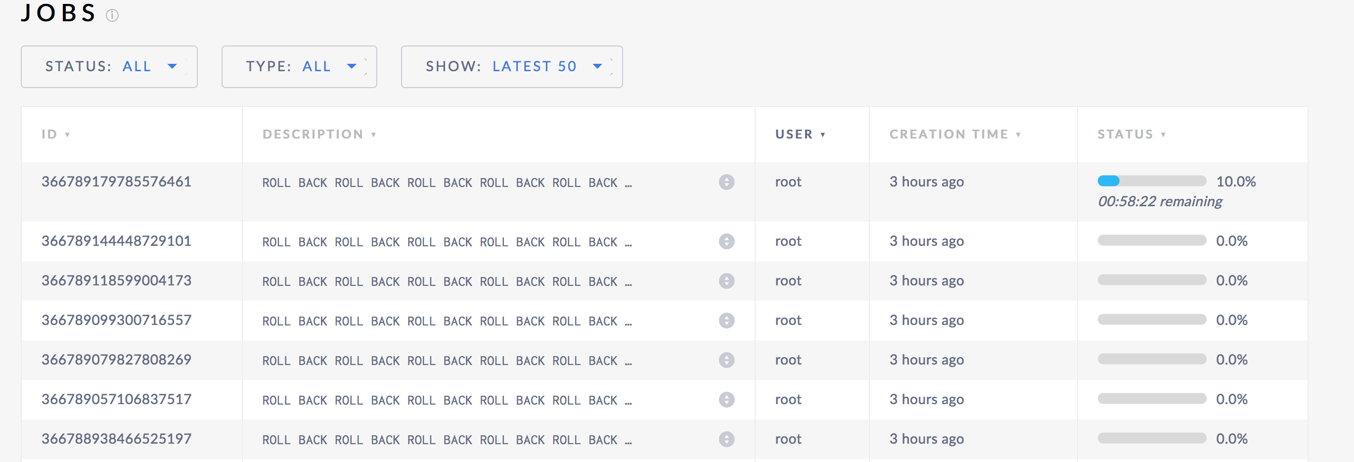The height and width of the screenshot is (462, 1354).
Task: Expand description of job 366789079827808269
Action: click(726, 361)
